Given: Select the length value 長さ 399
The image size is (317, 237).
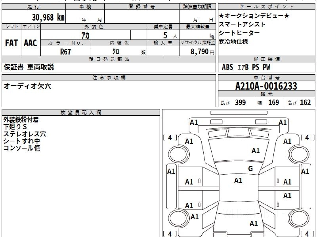Looking at the screenshot, I should [233, 102].
